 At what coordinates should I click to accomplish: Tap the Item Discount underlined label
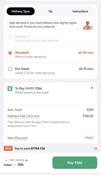pyautogui.click(x=17, y=138)
